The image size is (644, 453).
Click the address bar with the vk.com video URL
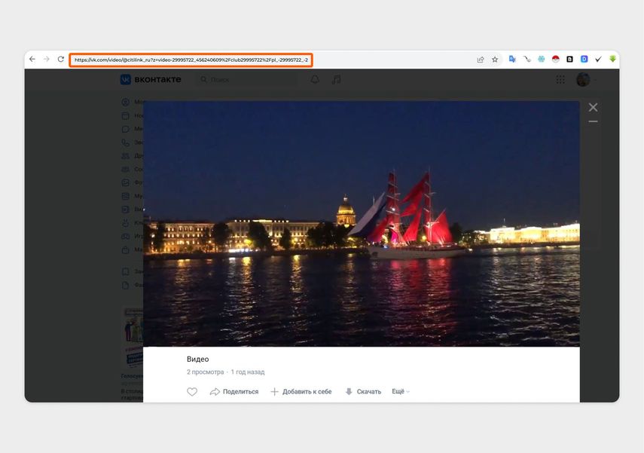(191, 60)
